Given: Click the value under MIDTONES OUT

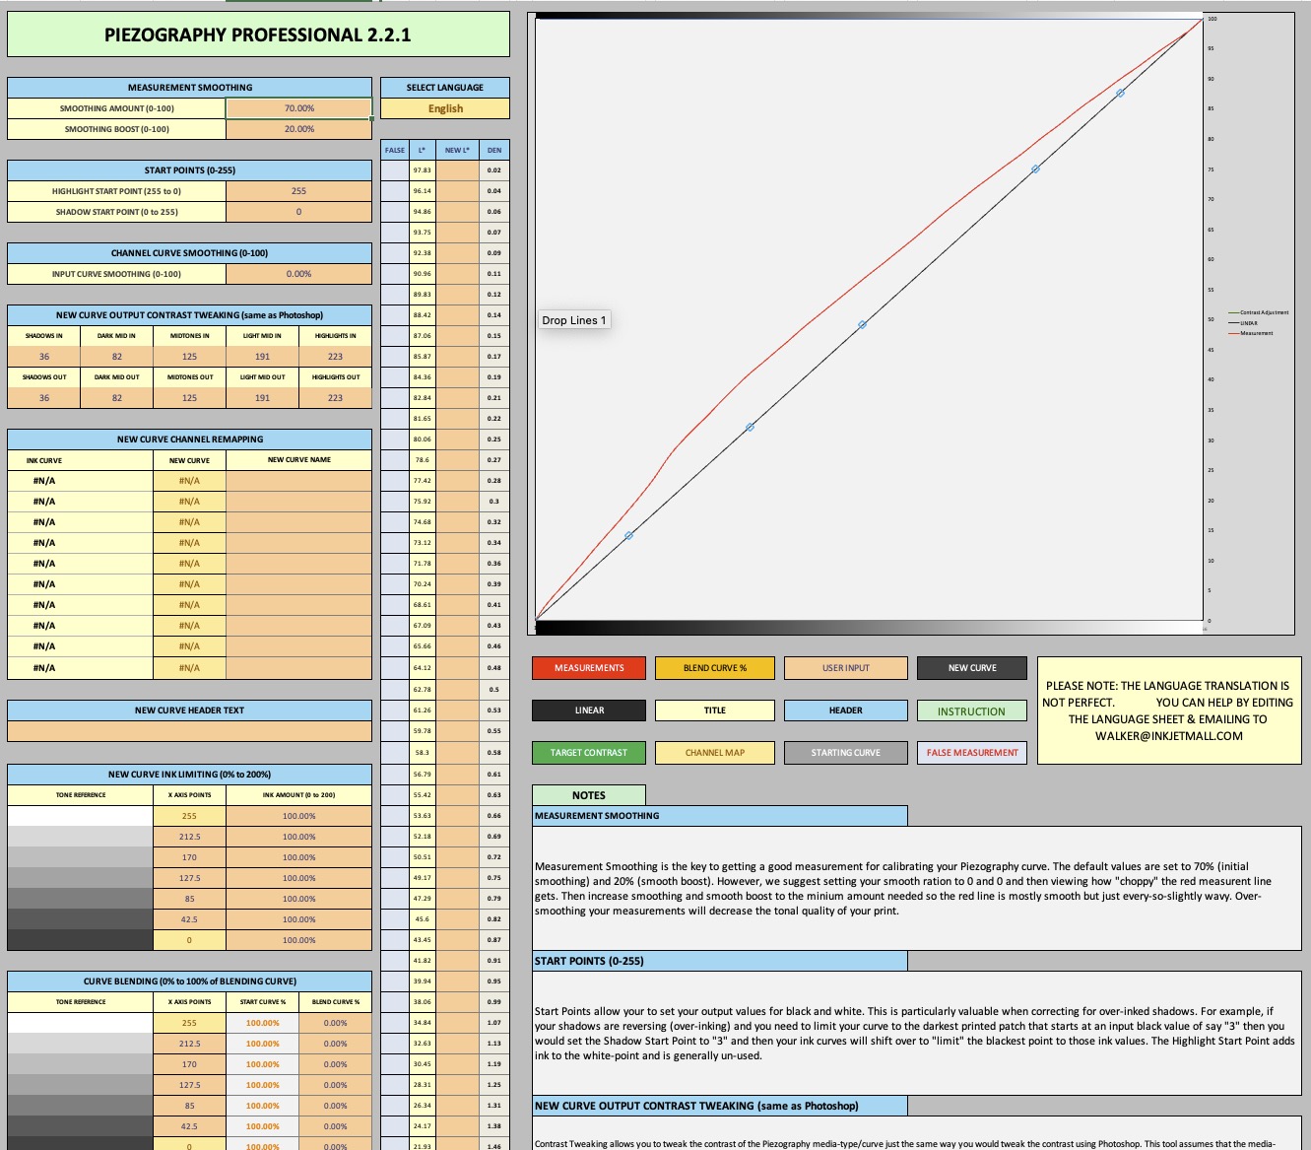Looking at the screenshot, I should point(190,398).
